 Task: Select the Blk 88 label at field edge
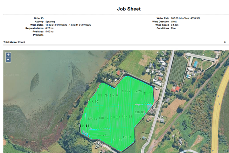(x=84, y=126)
